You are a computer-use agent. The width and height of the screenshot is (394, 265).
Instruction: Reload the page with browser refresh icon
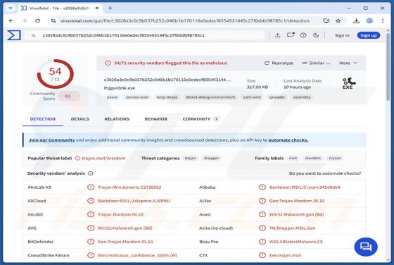(x=37, y=21)
